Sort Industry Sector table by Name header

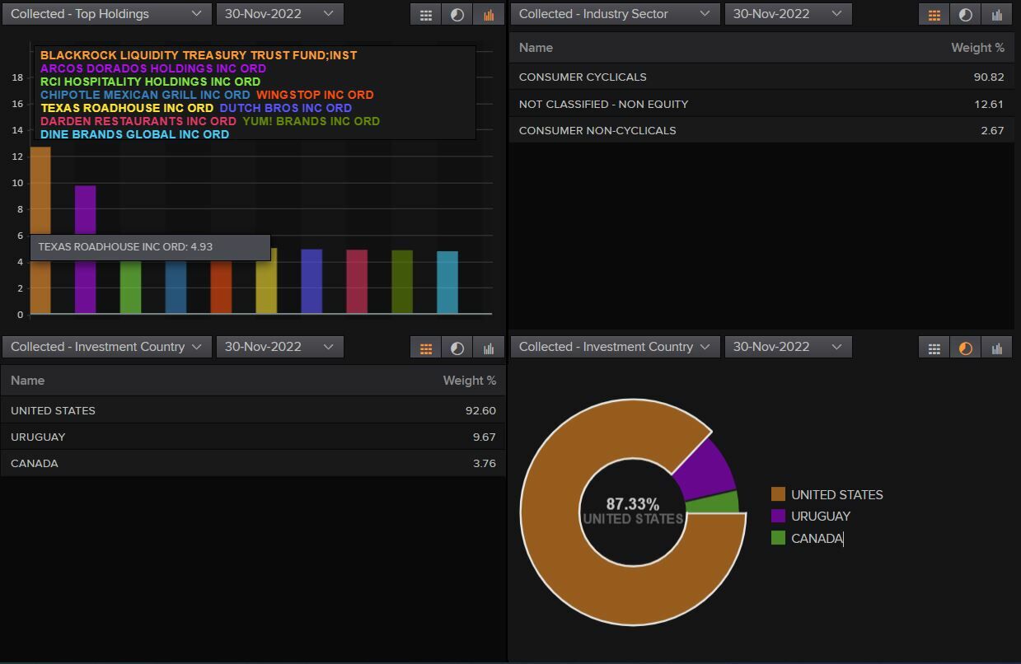point(536,48)
